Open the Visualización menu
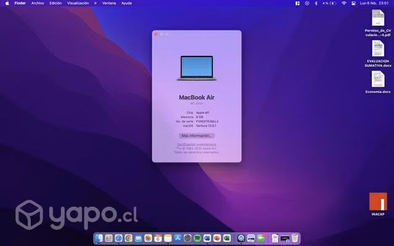 (x=78, y=3)
